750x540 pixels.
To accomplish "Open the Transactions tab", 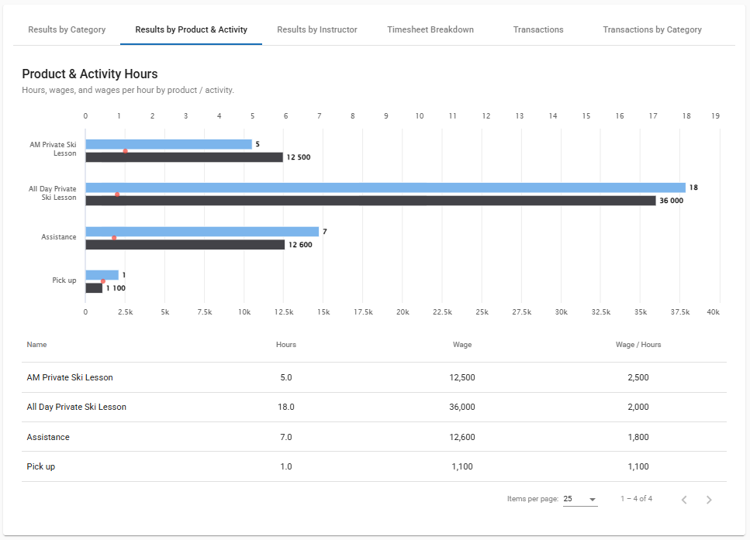I will click(x=538, y=29).
